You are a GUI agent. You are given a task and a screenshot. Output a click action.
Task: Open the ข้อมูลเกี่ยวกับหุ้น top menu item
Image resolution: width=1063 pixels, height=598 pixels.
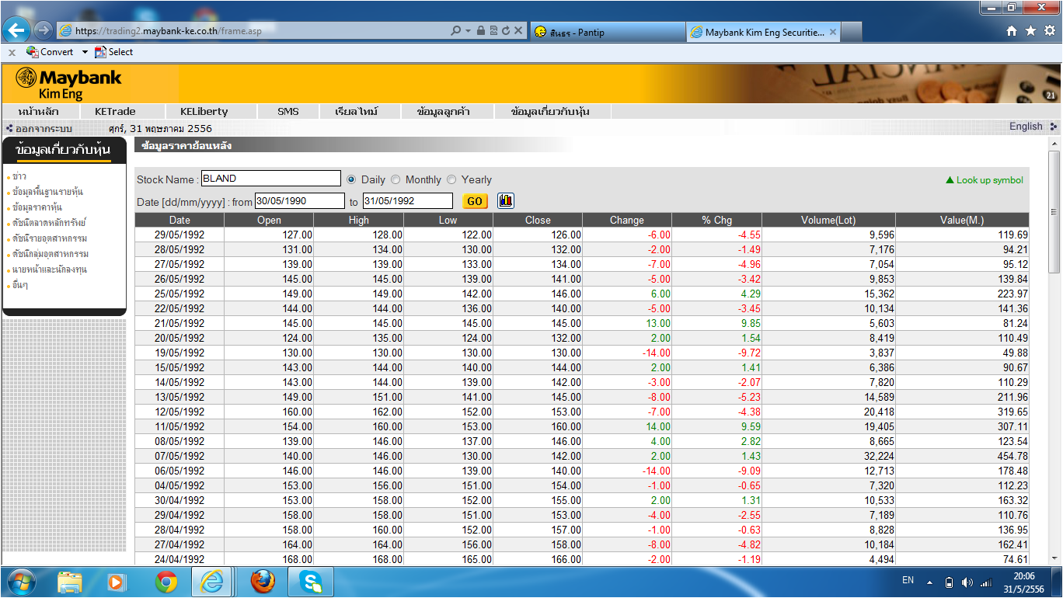click(550, 111)
